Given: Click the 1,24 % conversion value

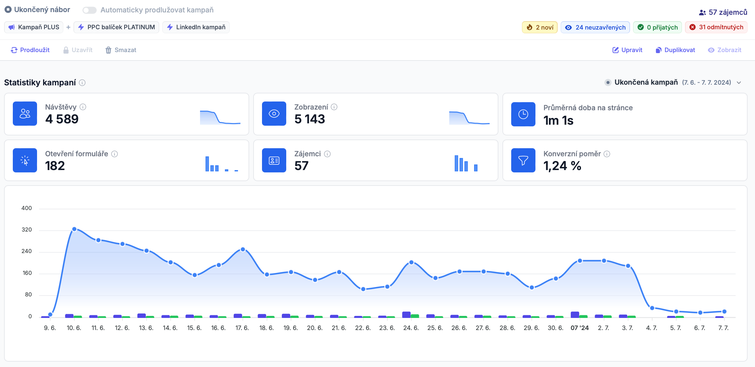Looking at the screenshot, I should coord(562,166).
